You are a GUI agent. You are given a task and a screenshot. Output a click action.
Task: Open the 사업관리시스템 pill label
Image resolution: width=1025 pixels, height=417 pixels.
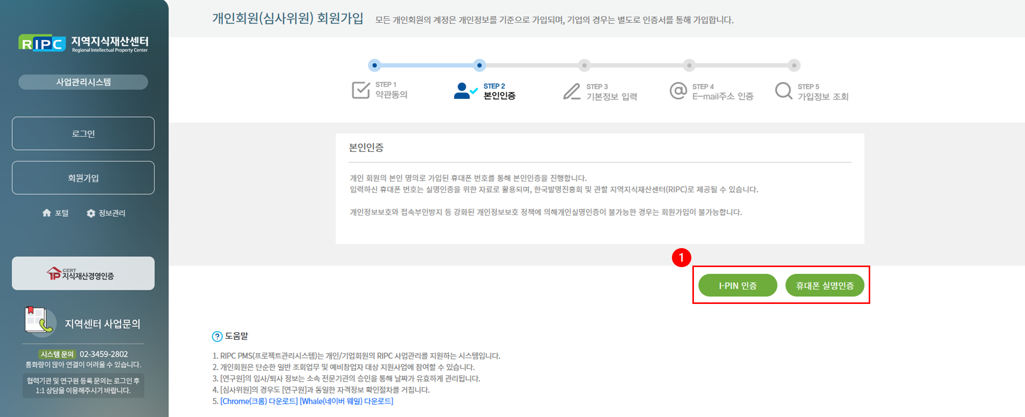point(83,82)
